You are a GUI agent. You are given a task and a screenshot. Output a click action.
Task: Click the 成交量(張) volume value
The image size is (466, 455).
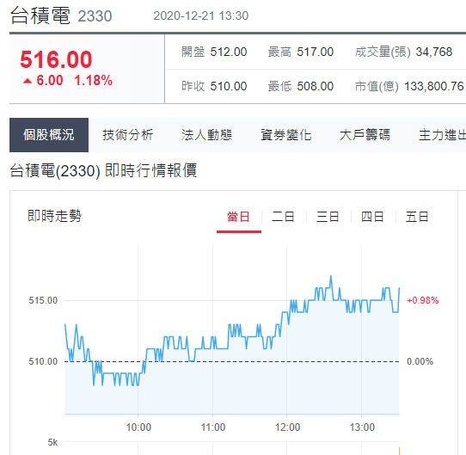coord(434,52)
